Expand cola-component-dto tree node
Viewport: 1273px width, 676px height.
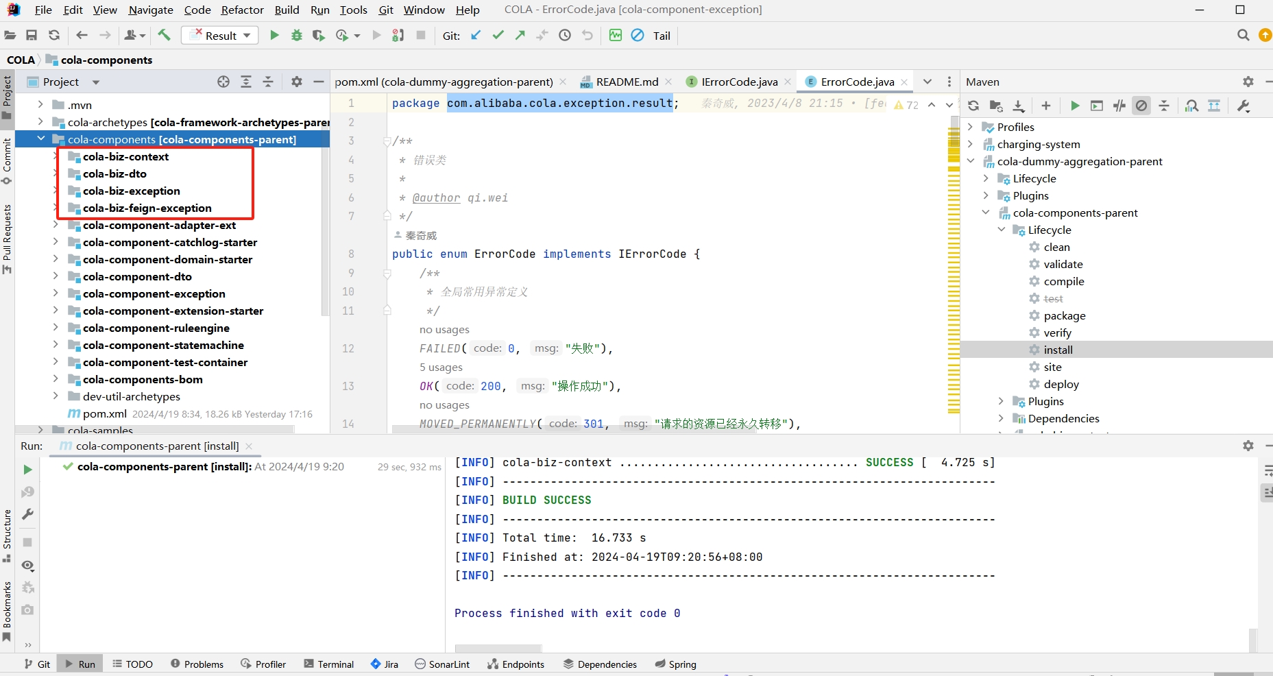point(56,276)
